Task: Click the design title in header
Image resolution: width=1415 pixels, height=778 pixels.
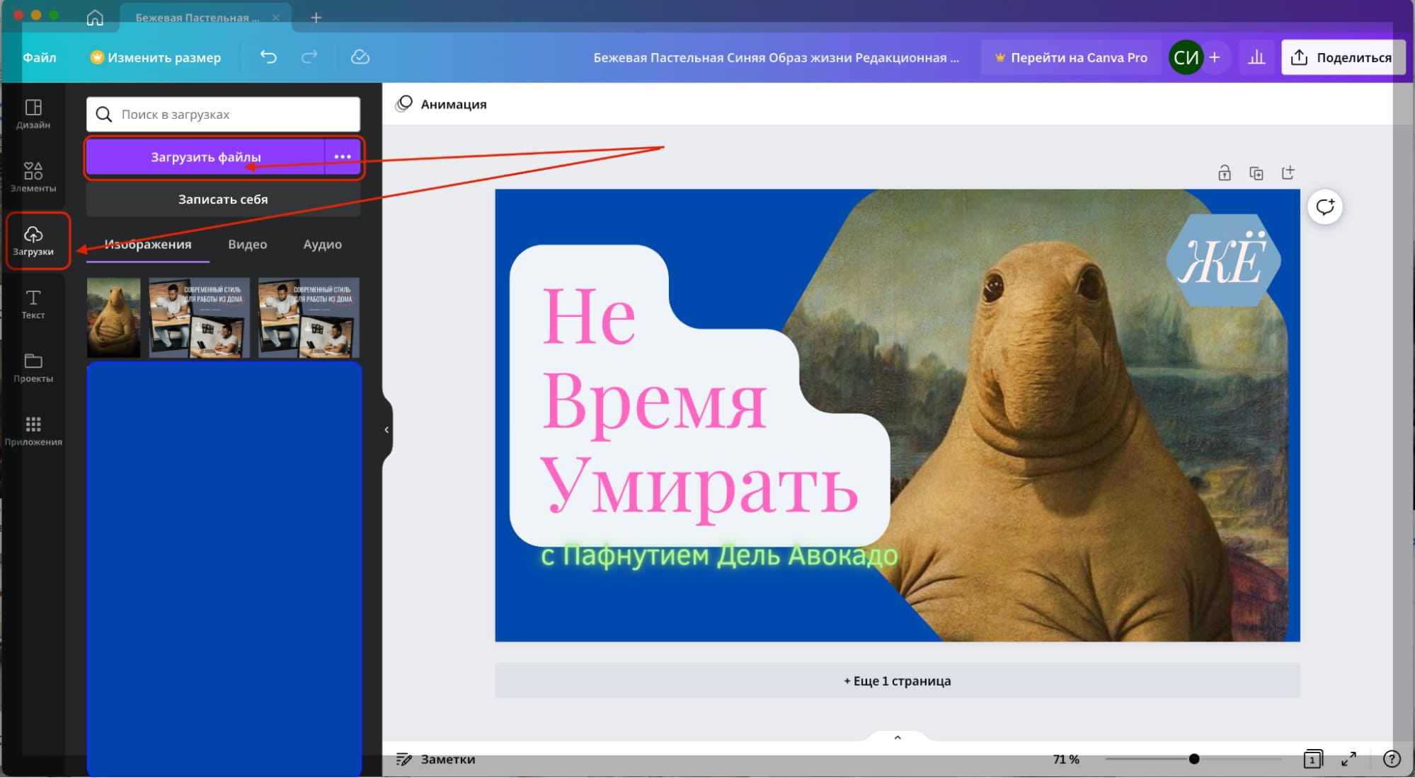Action: 776,57
